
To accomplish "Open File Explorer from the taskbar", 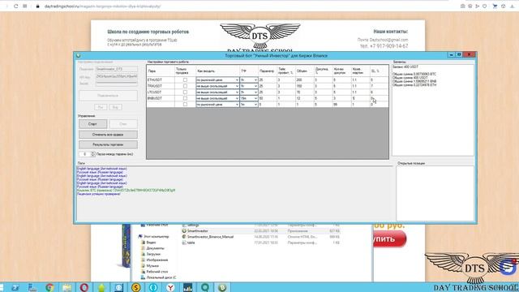I will click(x=66, y=287).
